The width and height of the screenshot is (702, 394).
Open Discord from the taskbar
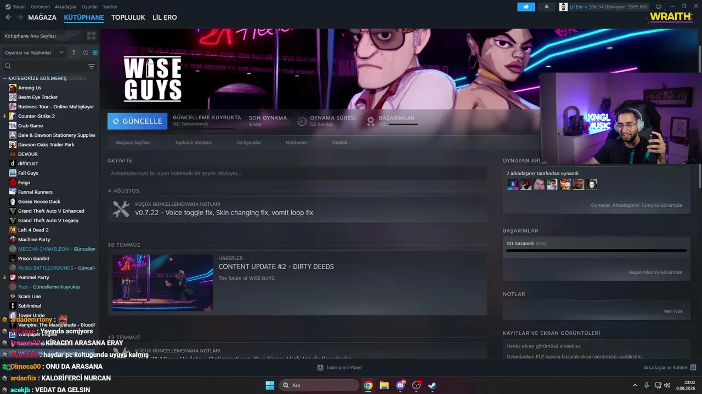tap(400, 385)
